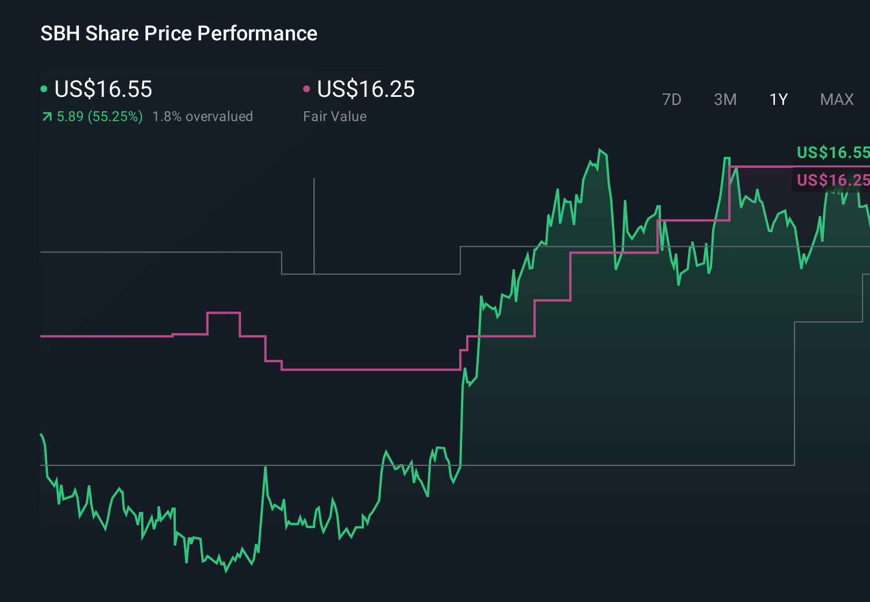Screen dimensions: 870x602
Task: Click the green share price legend dot
Action: click(x=44, y=88)
